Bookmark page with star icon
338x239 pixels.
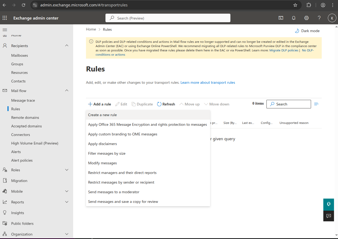[x=295, y=5]
